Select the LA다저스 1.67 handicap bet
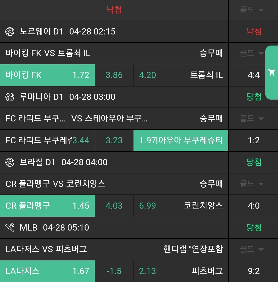The image size is (278, 282). [x=47, y=271]
